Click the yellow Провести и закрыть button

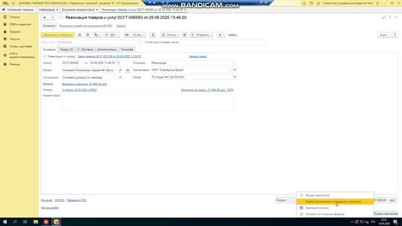[x=58, y=35]
